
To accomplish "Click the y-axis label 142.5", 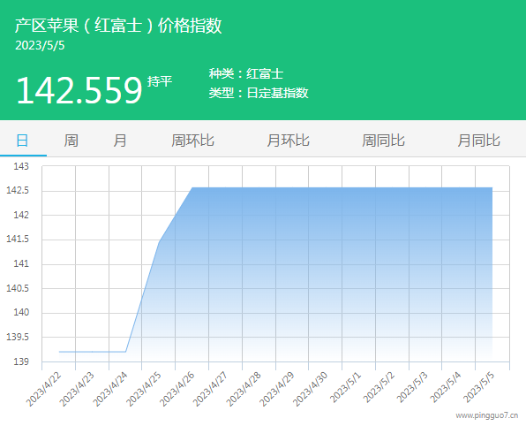I will [18, 191].
